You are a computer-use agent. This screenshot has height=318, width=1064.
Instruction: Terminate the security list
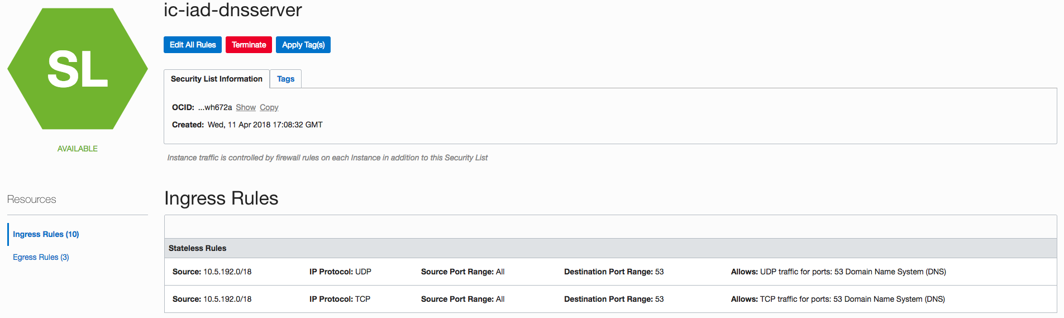(249, 45)
